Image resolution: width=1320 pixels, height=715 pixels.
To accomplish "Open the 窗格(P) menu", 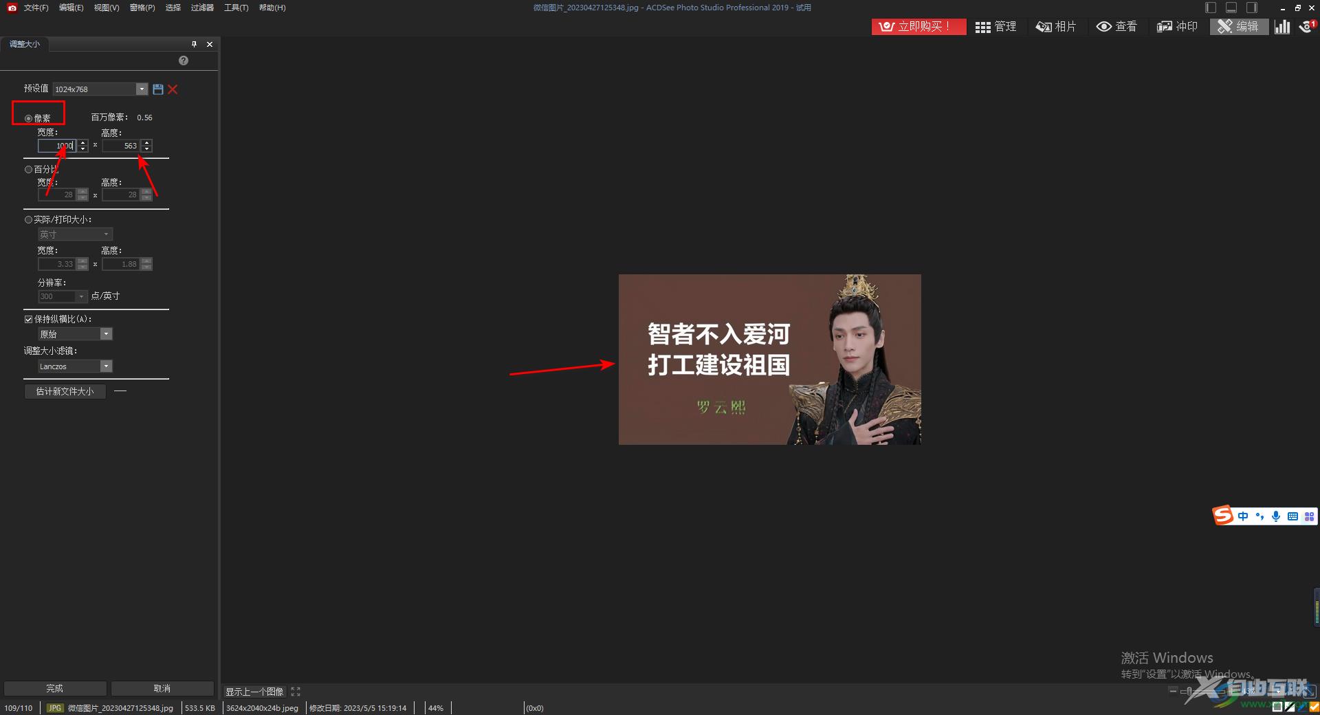I will coord(142,8).
